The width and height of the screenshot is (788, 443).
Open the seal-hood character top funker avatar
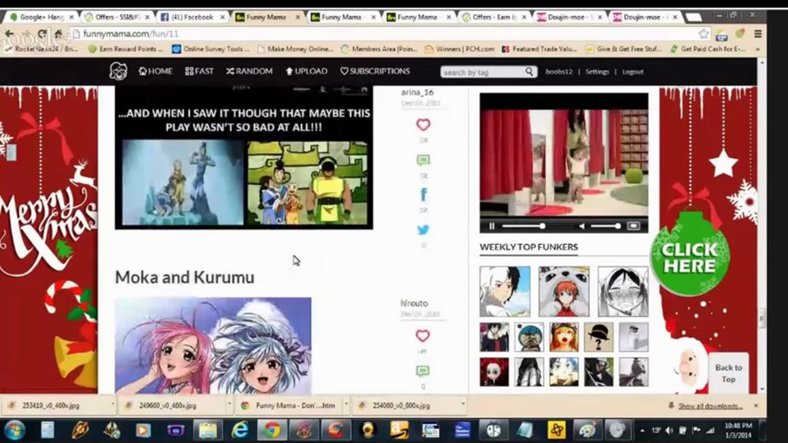point(564,292)
